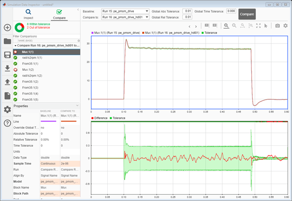292x201 pixels.
Task: Select the failed Mux:1(2) signal row
Action: [29, 70]
